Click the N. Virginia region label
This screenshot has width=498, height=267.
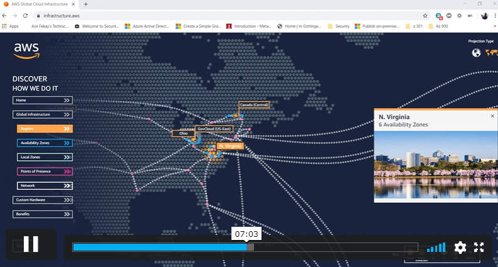[230, 146]
